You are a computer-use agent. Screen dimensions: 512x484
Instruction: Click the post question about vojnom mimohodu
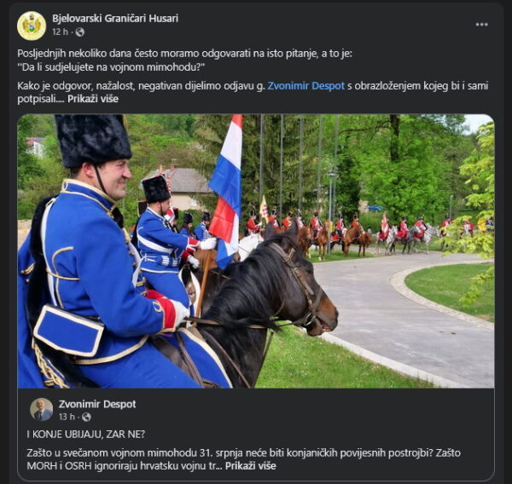click(x=111, y=67)
